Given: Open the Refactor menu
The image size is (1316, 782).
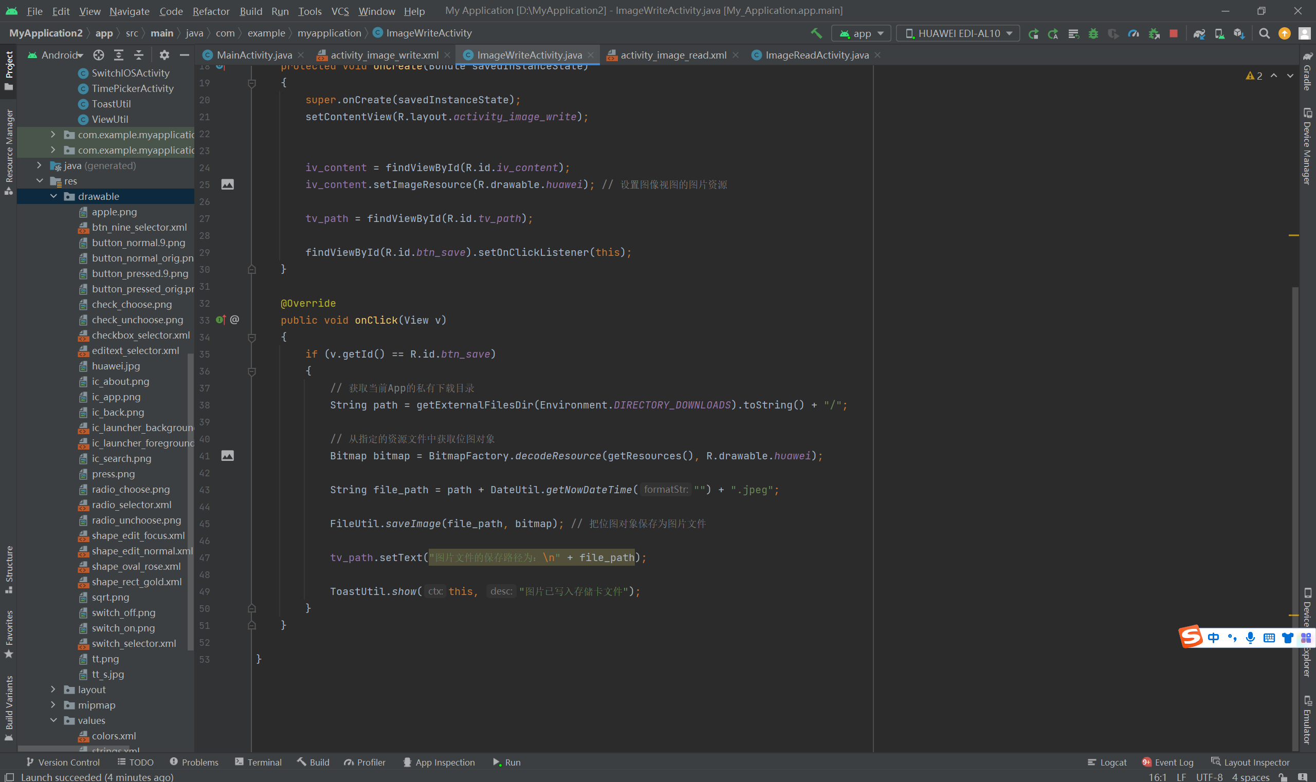Looking at the screenshot, I should [x=210, y=11].
